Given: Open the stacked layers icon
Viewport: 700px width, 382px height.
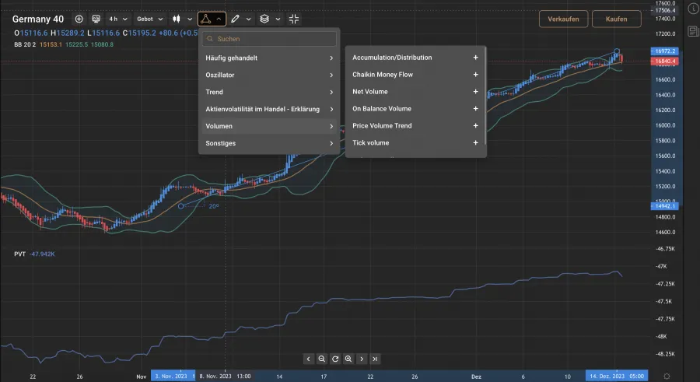Looking at the screenshot, I should click(264, 19).
